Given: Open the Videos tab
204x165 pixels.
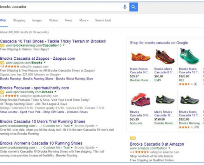Looking at the screenshot, I should pos(54,20).
